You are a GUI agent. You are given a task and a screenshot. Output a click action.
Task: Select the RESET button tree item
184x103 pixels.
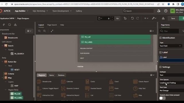click(15, 70)
